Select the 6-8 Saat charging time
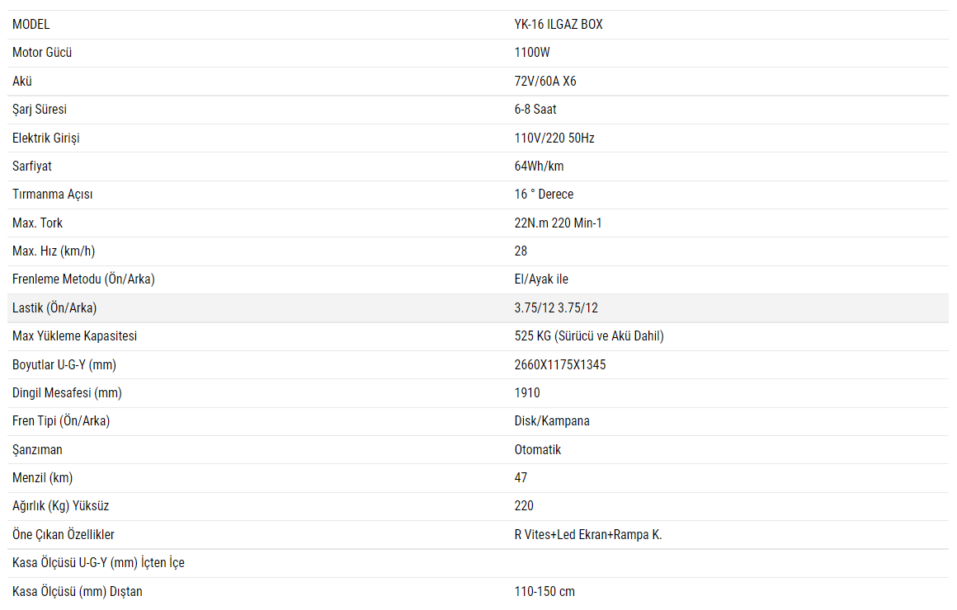This screenshot has height=610, width=957. pos(535,110)
